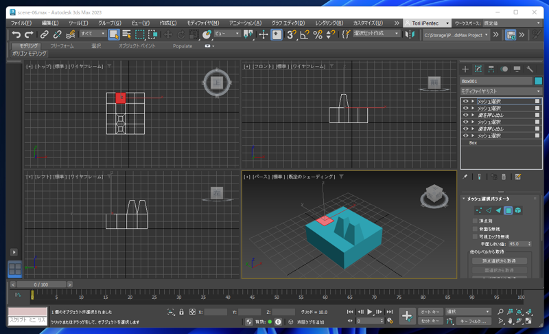Select Face sub-object level icon

coord(498,210)
